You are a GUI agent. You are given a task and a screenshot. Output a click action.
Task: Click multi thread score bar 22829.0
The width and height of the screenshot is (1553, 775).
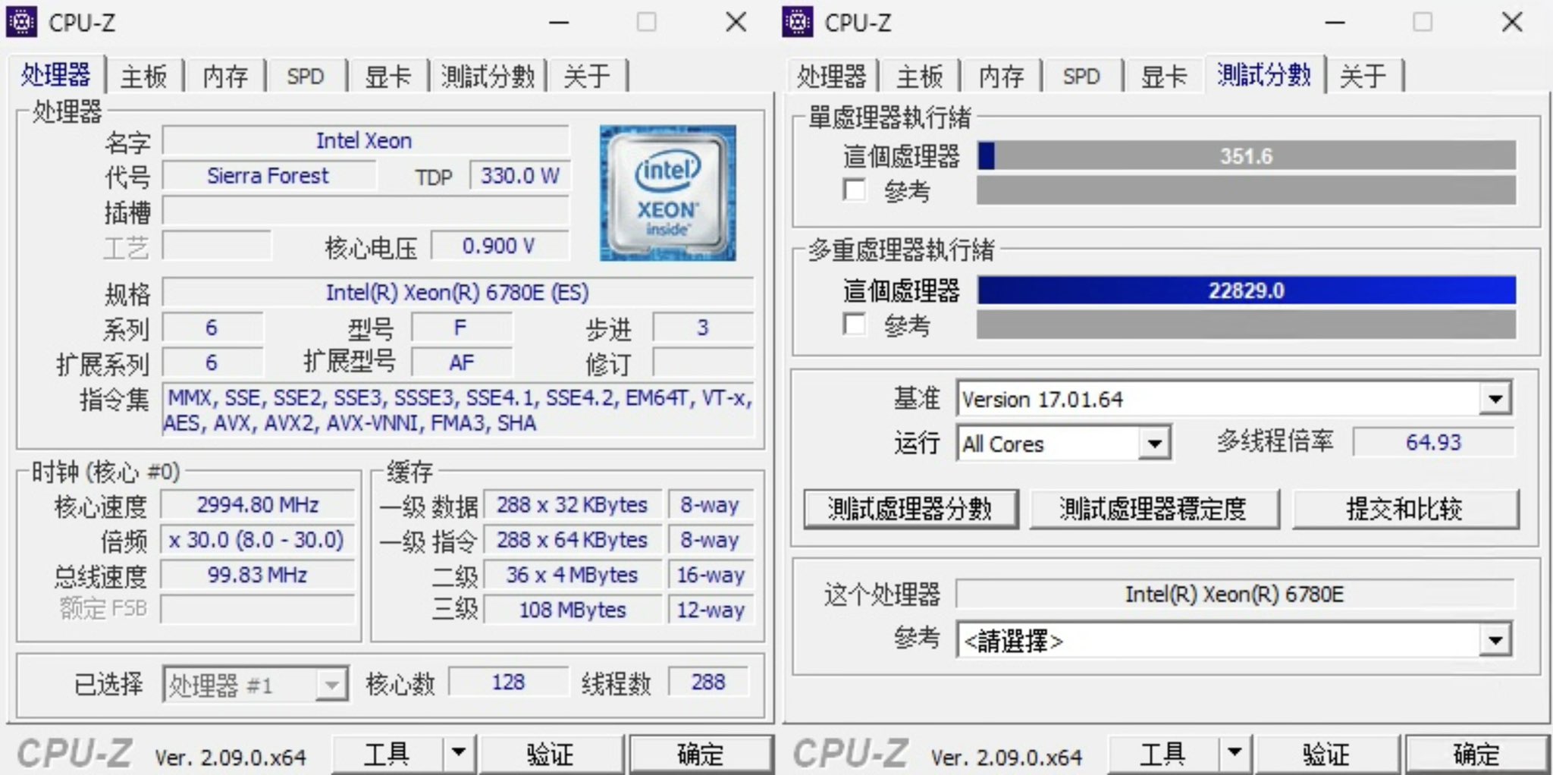pos(1247,290)
